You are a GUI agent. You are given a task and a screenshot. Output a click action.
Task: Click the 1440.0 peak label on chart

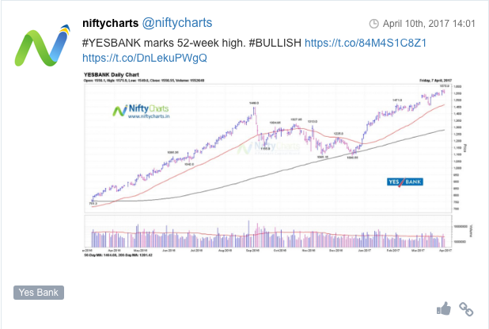(254, 103)
